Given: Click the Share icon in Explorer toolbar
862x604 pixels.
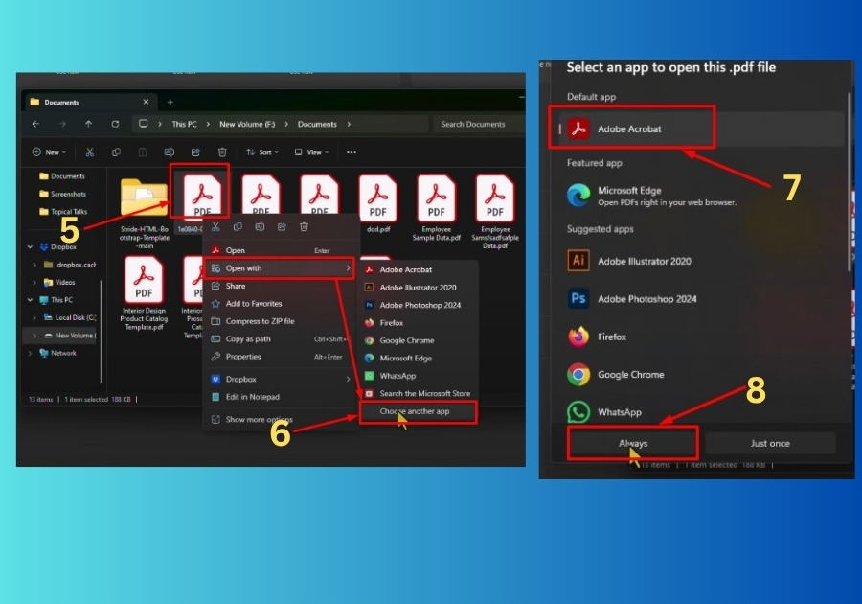Looking at the screenshot, I should point(195,151).
